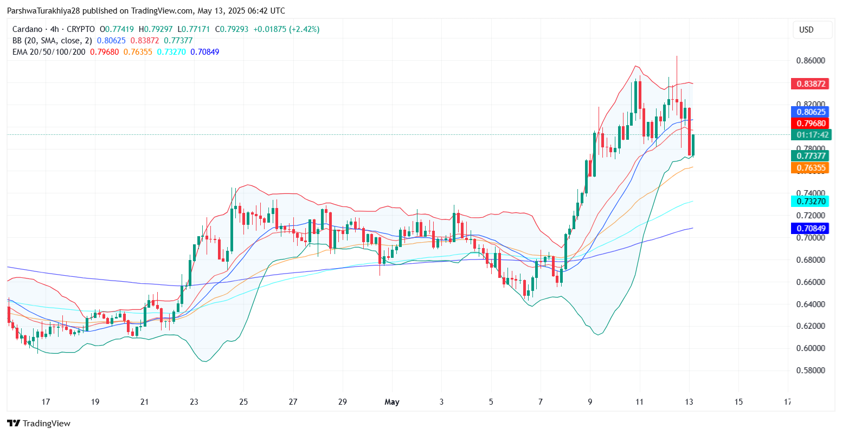The width and height of the screenshot is (842, 435).
Task: Click the green lower band price tag 0.77377
Action: click(811, 156)
